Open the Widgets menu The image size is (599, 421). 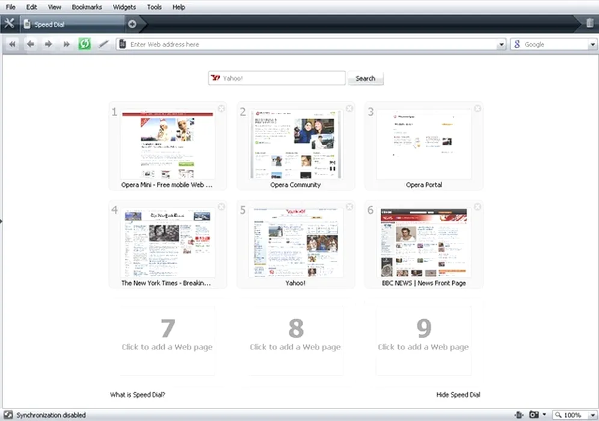124,7
